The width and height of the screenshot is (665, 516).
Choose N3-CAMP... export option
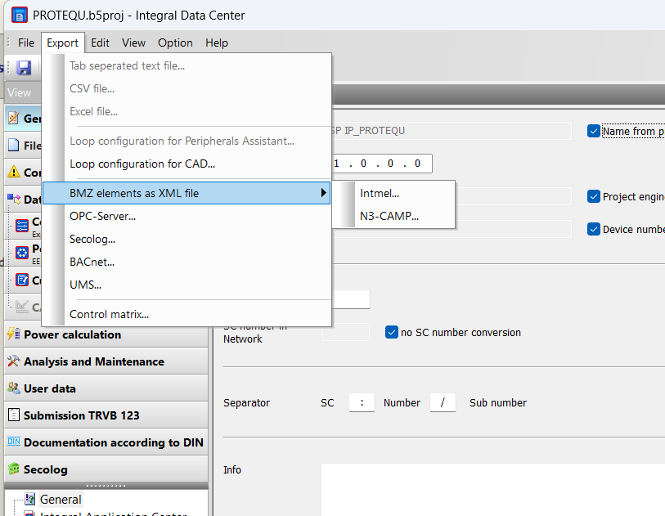pos(389,216)
